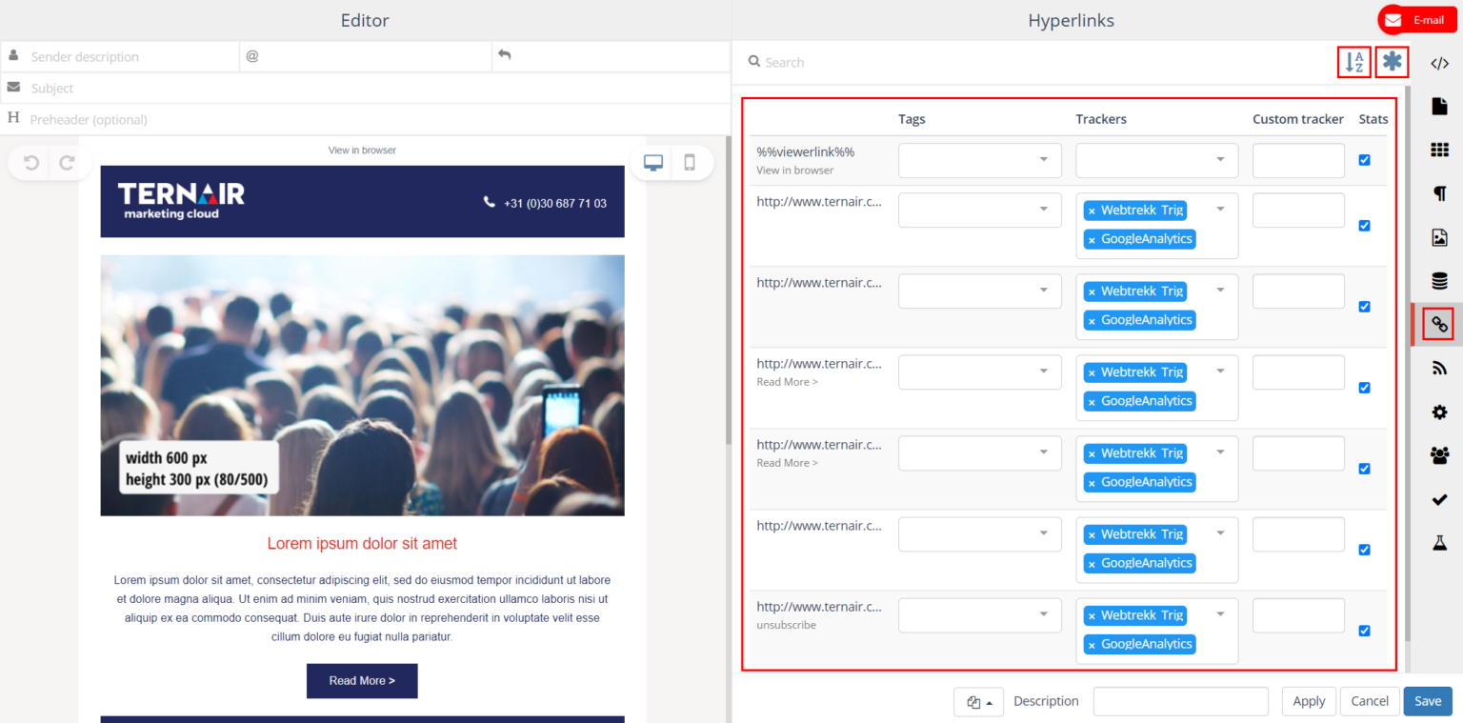The height and width of the screenshot is (723, 1463).
Task: Switch to mobile preview icon
Action: pos(690,163)
